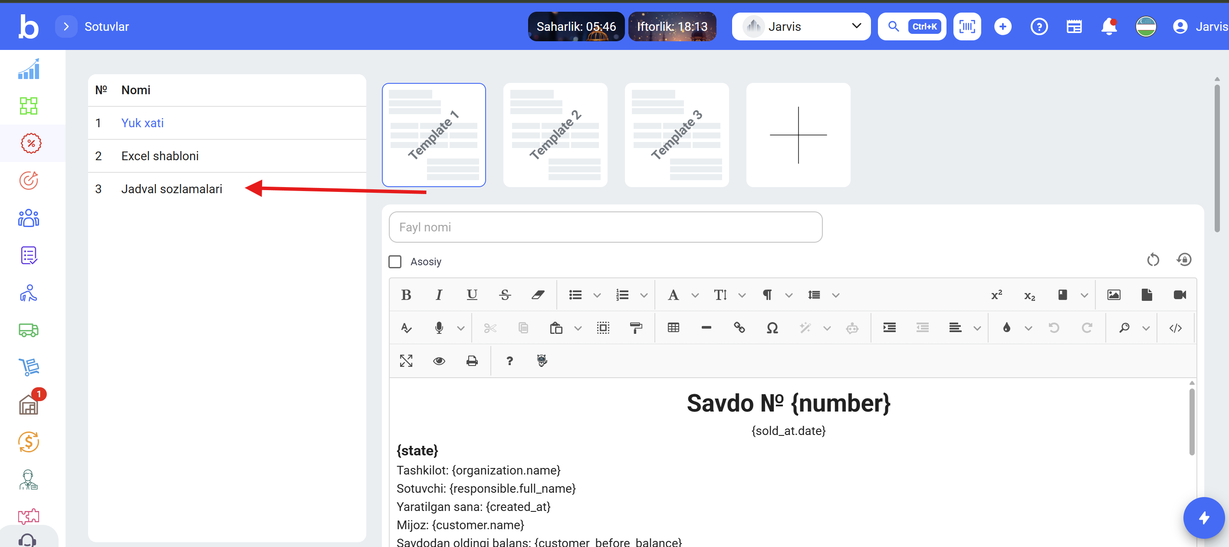1229x547 pixels.
Task: Open the notifications bell icon
Action: tap(1108, 27)
